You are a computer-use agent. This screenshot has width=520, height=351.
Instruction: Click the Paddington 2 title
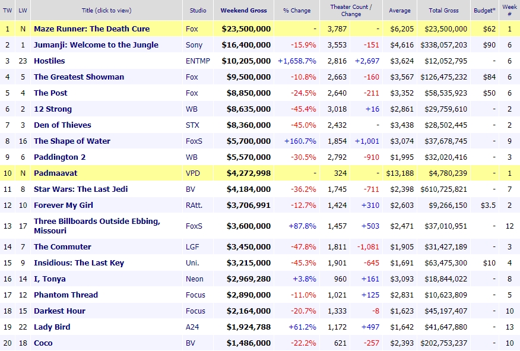[x=60, y=157]
